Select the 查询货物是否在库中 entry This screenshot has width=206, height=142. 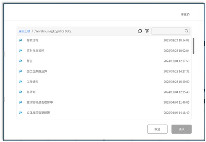pos(40,102)
